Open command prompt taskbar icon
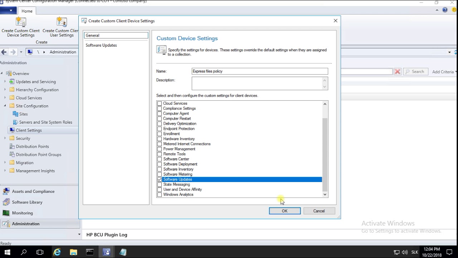458x258 pixels. tap(90, 252)
